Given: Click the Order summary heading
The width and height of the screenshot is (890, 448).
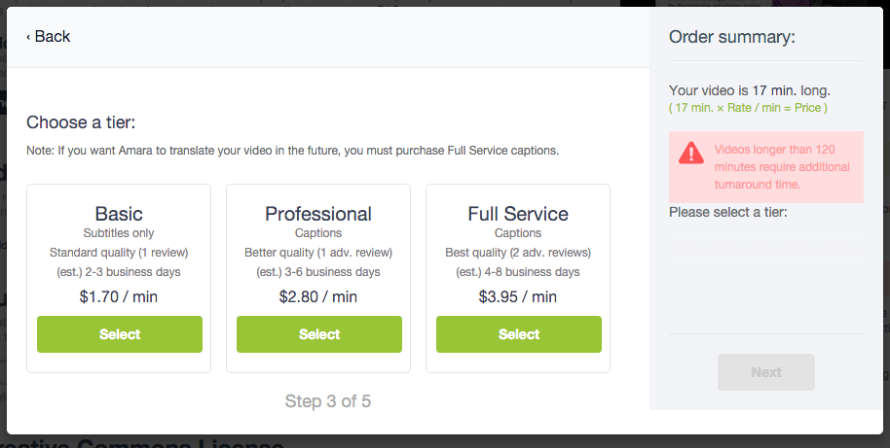Looking at the screenshot, I should pyautogui.click(x=732, y=37).
